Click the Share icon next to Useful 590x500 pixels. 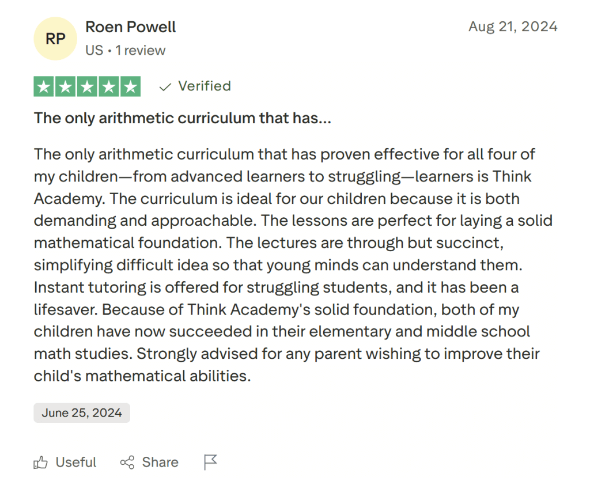point(128,462)
